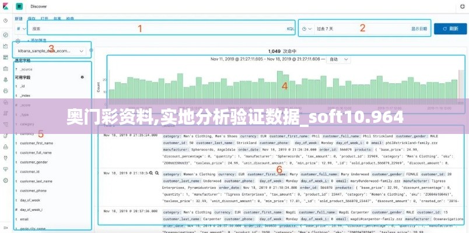Open the 自动 interval dropdown
This screenshot has height=233, width=469.
point(338,59)
